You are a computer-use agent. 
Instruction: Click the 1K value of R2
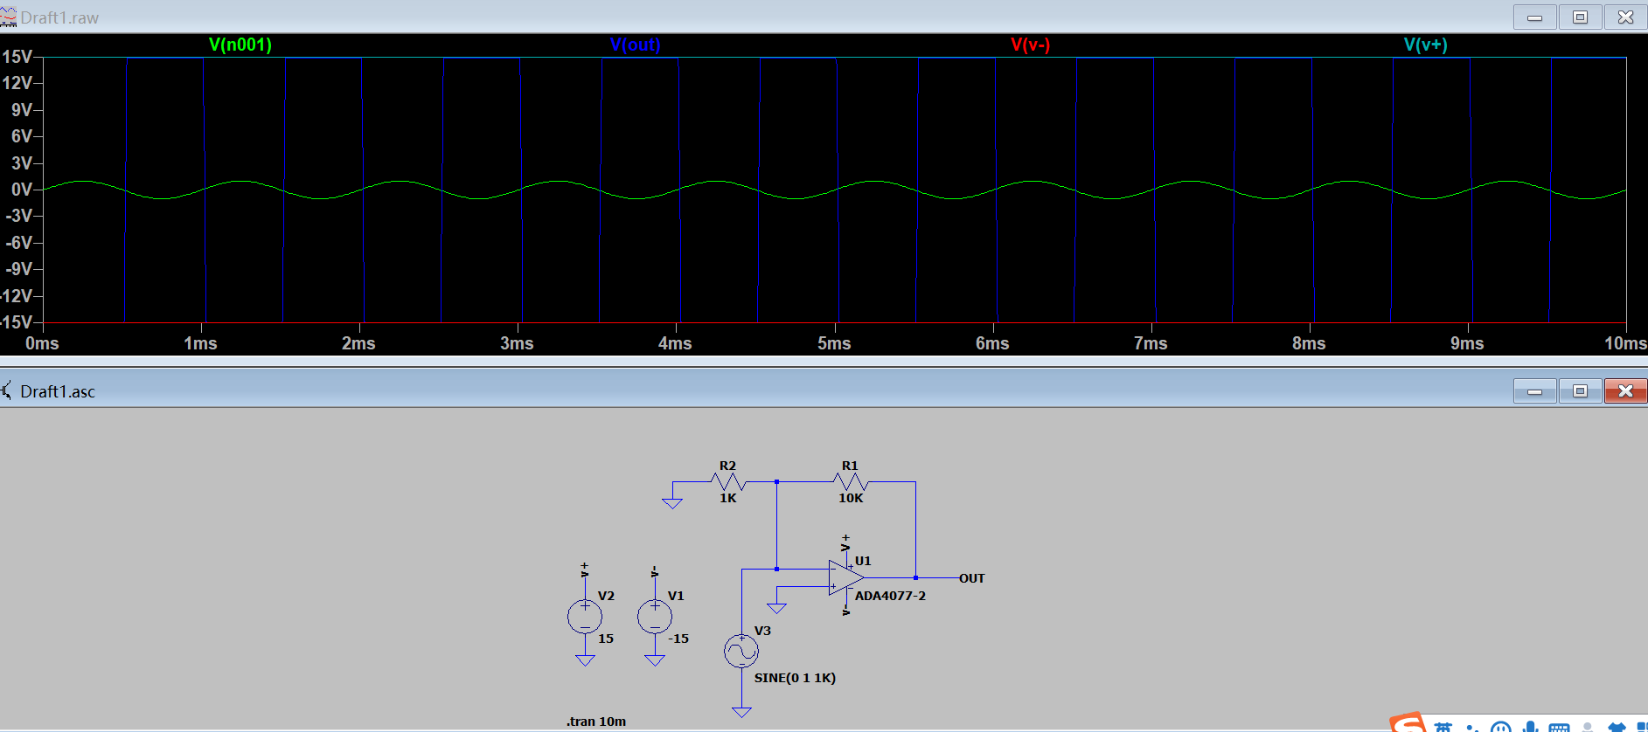[x=728, y=498]
